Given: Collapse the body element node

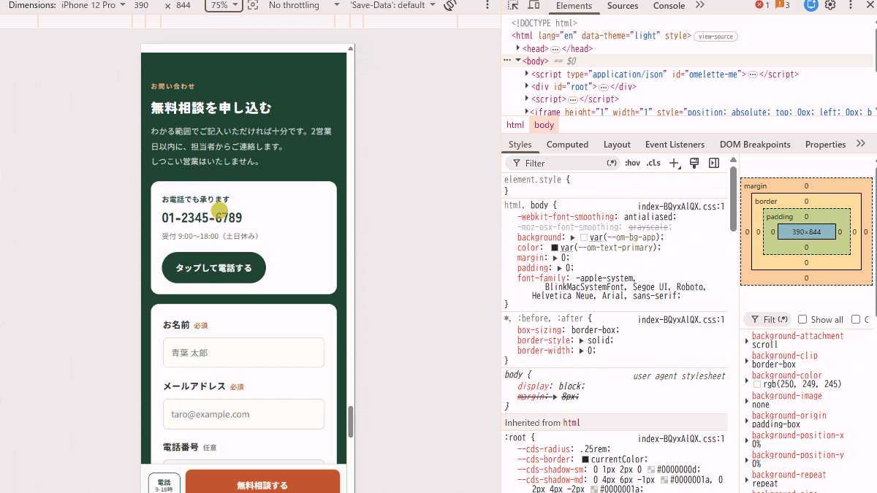Looking at the screenshot, I should coord(517,61).
